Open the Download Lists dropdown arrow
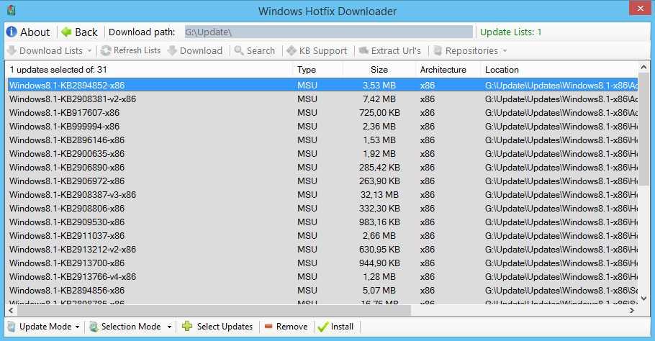This screenshot has width=655, height=341. [89, 51]
